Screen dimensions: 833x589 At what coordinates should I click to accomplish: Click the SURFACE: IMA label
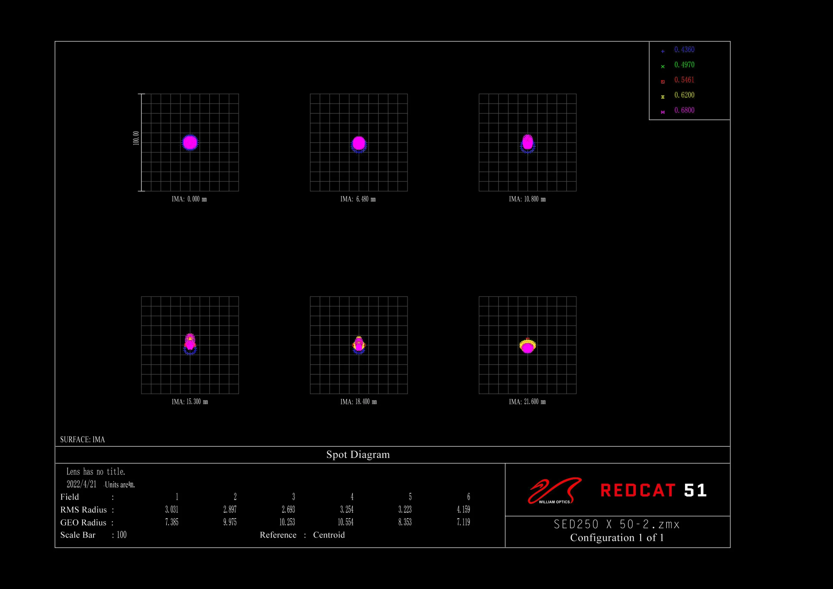coord(82,440)
